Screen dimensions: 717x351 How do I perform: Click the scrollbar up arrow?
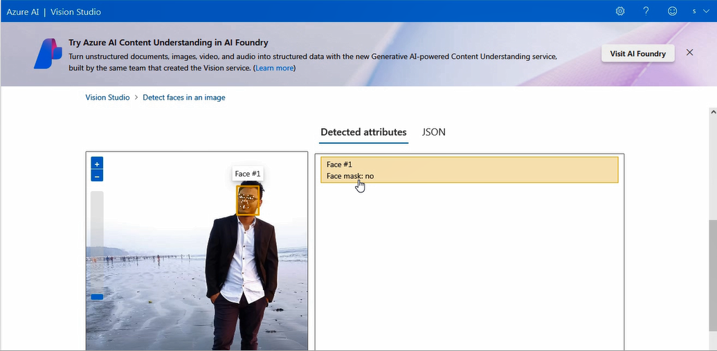(x=713, y=111)
